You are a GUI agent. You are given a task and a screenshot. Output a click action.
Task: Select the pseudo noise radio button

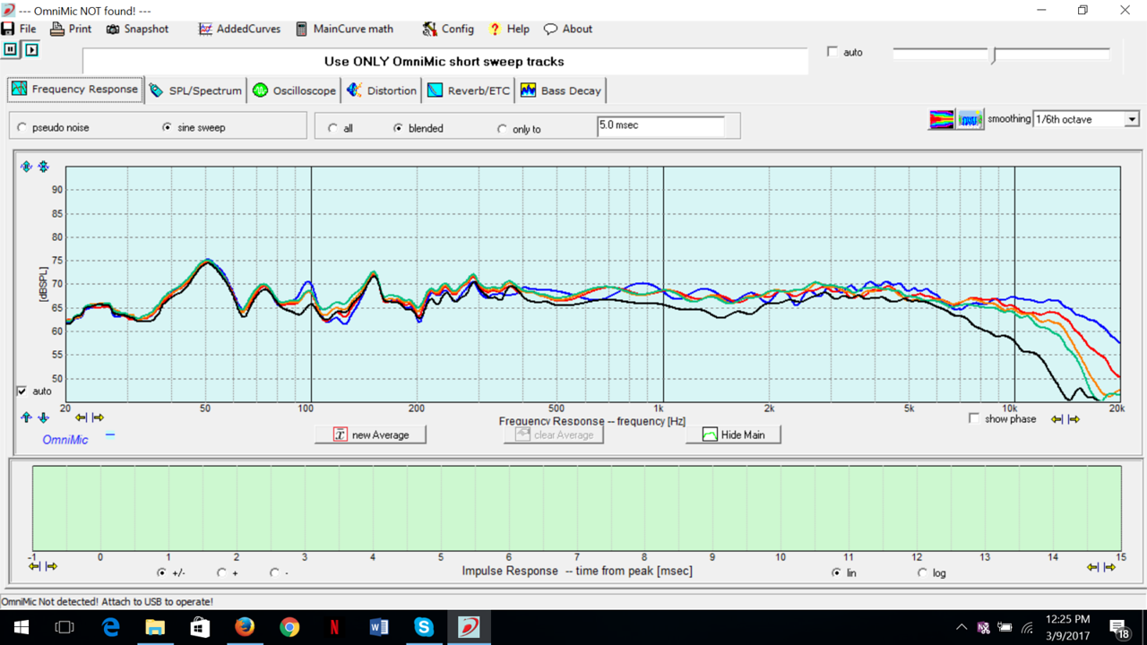pyautogui.click(x=22, y=128)
